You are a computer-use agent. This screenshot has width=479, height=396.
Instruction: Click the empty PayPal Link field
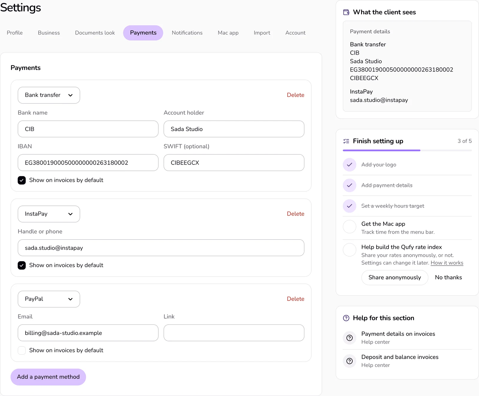click(234, 333)
